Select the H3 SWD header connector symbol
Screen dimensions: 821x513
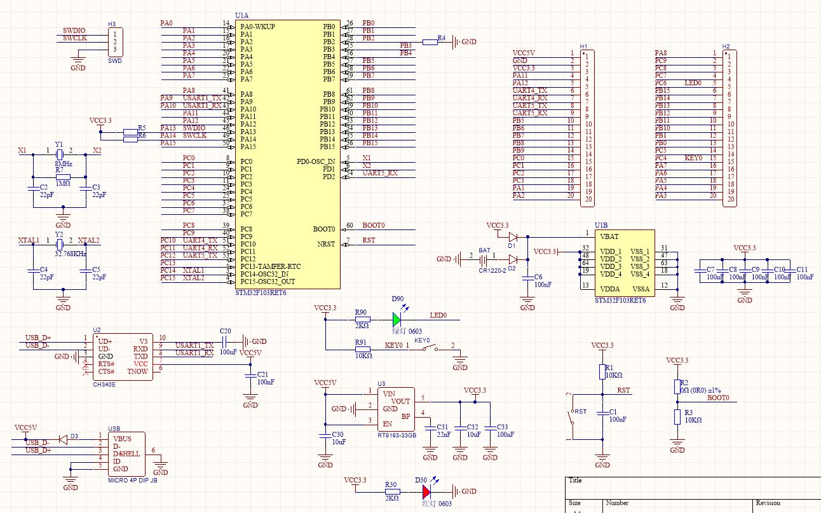(114, 41)
